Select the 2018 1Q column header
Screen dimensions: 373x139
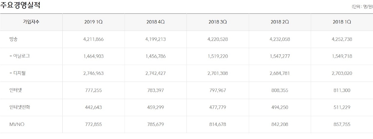(x=342, y=22)
